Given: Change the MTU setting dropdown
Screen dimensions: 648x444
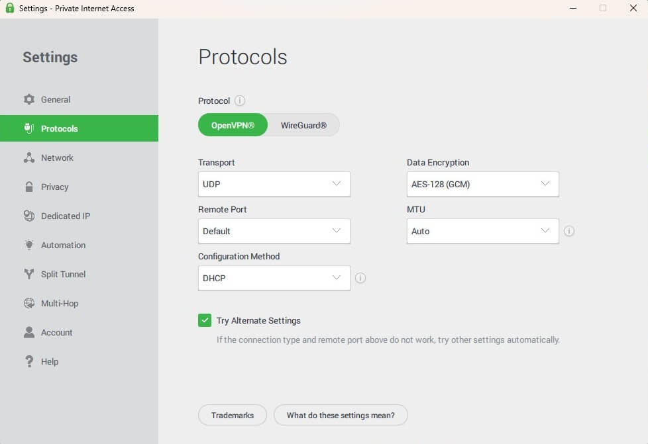Looking at the screenshot, I should coord(482,231).
